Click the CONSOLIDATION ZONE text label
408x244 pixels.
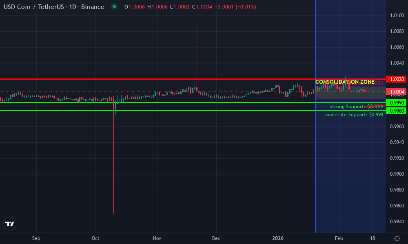[x=345, y=82]
